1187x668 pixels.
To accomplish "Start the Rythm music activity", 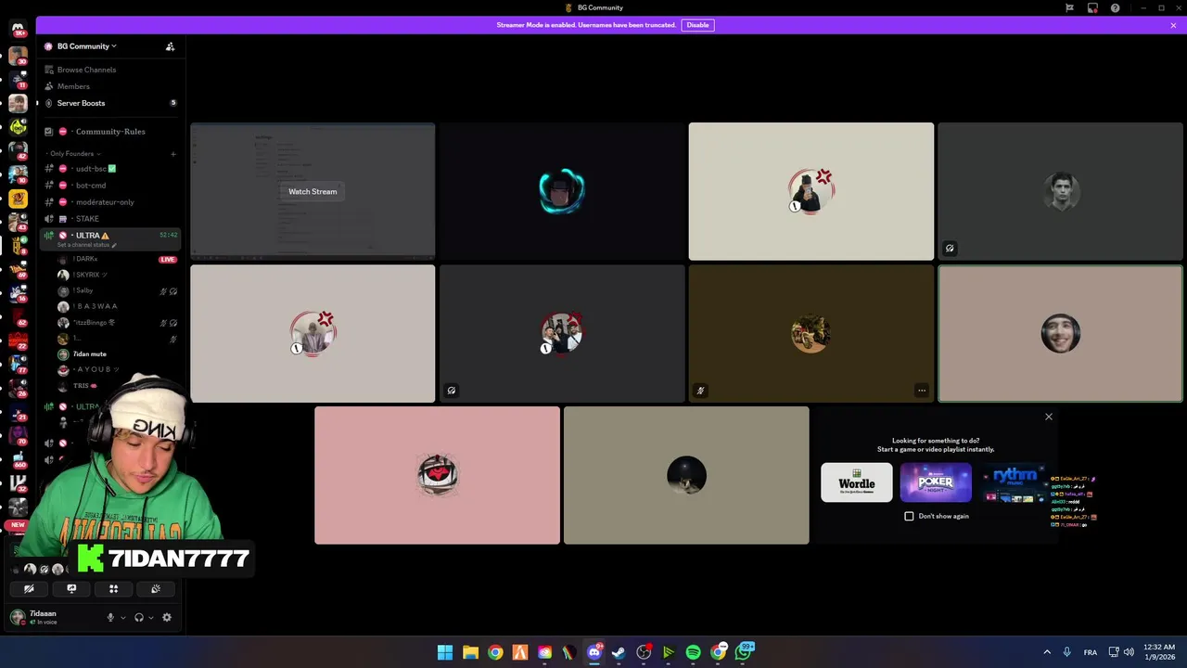I will [1015, 482].
